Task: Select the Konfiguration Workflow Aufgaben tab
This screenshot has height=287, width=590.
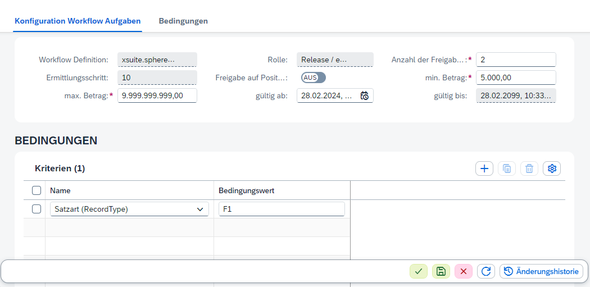Action: click(78, 21)
